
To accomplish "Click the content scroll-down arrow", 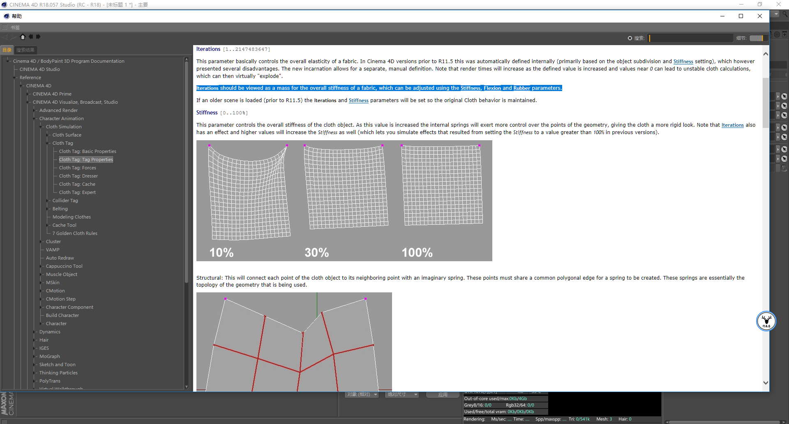I will click(x=766, y=383).
